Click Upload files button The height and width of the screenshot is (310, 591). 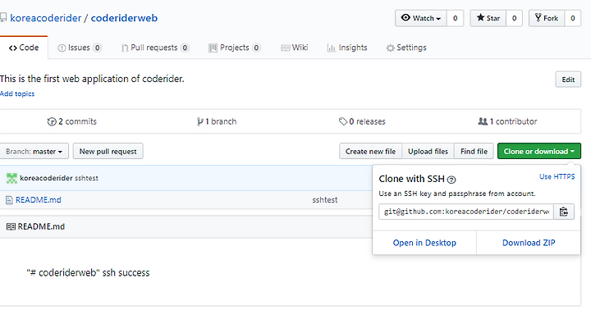click(x=428, y=152)
